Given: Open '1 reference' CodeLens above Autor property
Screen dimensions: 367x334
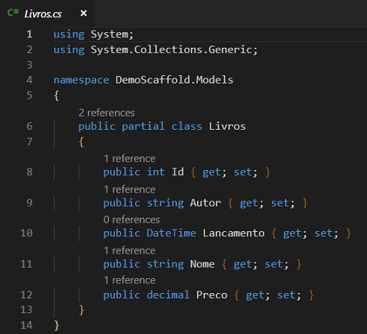Looking at the screenshot, I should 130,189.
